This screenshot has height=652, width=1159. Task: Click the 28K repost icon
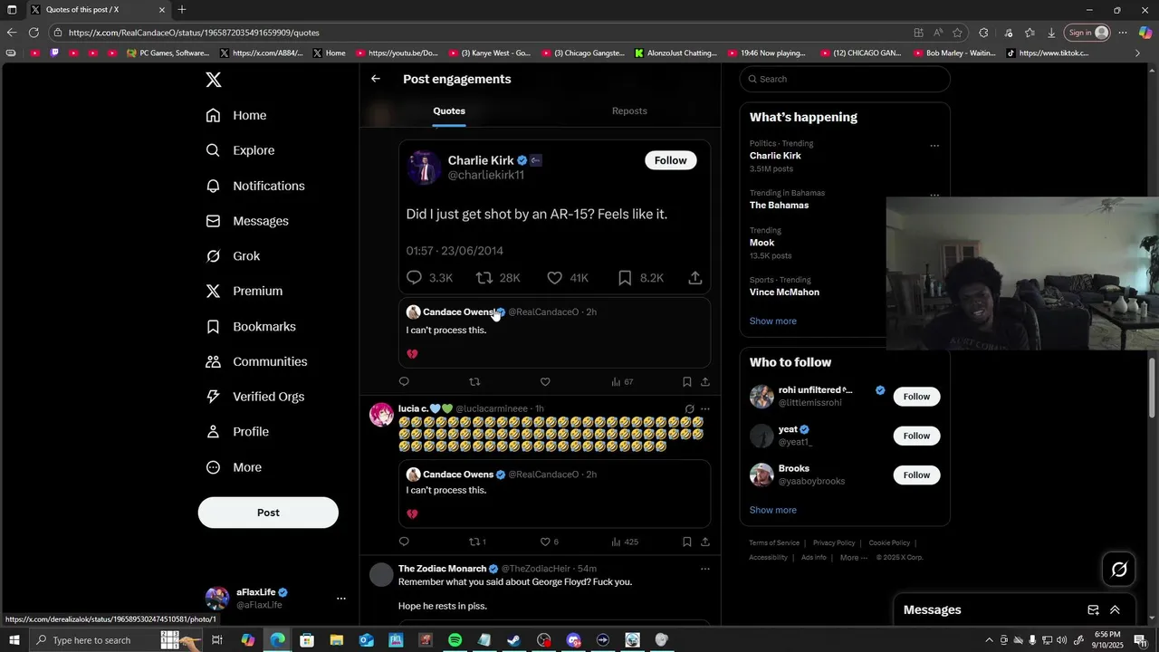pos(484,278)
